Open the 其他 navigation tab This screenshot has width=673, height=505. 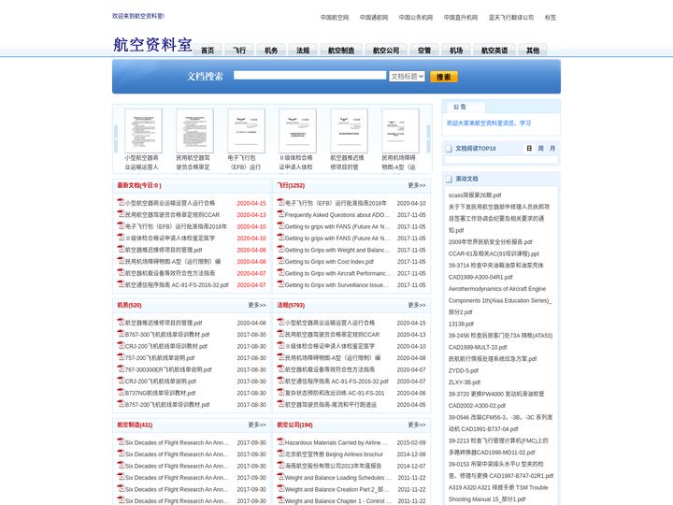click(x=533, y=50)
